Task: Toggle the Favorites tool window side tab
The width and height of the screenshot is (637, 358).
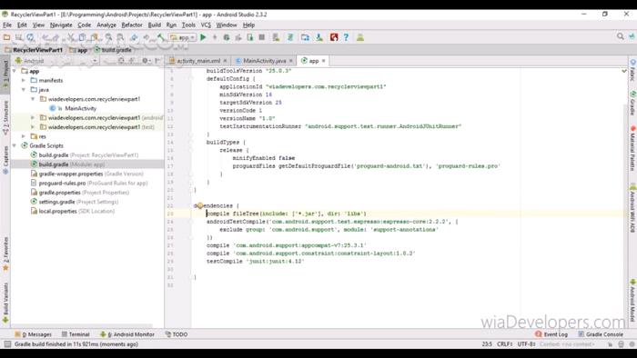Action: tap(5, 254)
